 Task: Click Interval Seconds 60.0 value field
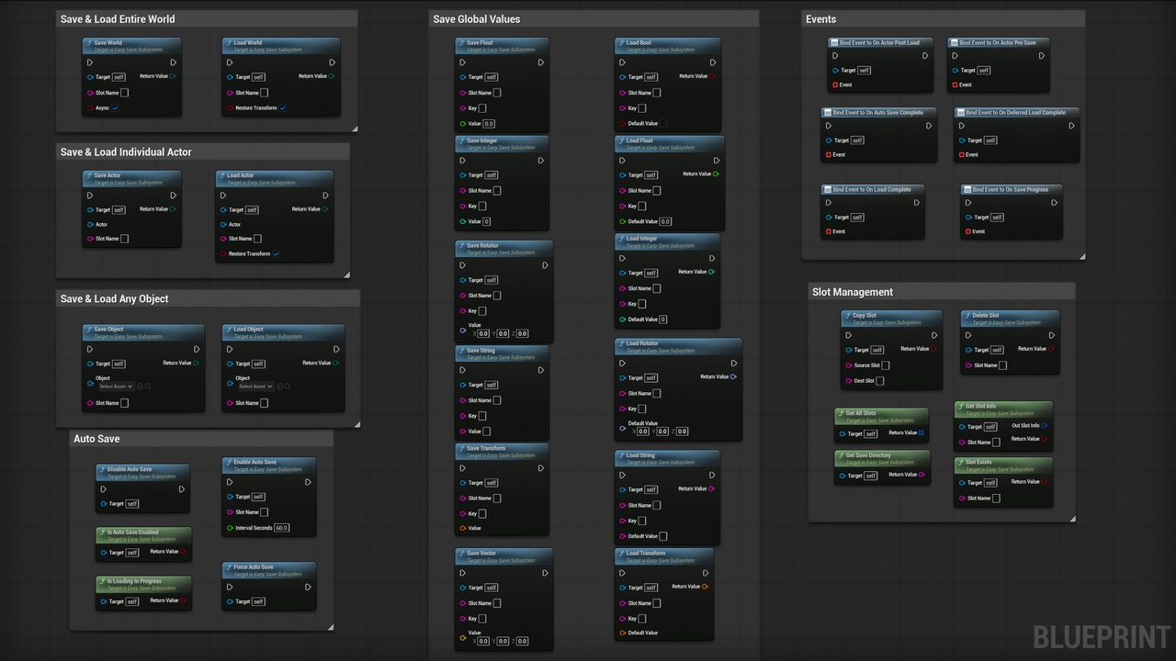[x=281, y=528]
